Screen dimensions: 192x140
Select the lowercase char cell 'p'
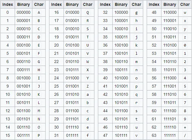point(136,86)
